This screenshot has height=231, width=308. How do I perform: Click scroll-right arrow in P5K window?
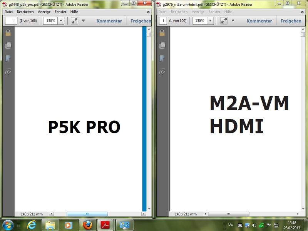point(144,214)
